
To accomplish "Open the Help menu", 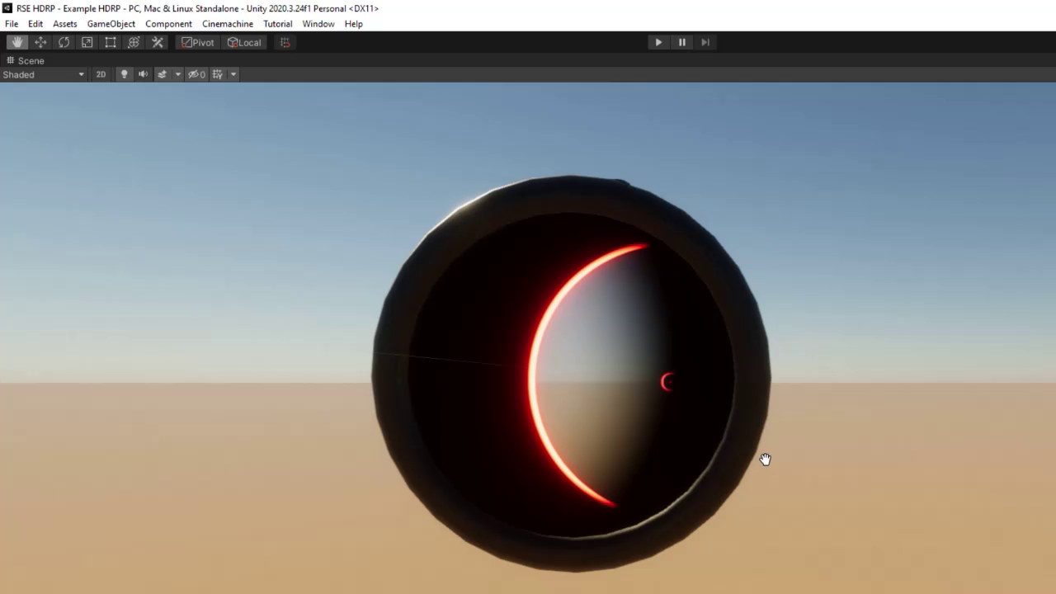I will [x=354, y=24].
